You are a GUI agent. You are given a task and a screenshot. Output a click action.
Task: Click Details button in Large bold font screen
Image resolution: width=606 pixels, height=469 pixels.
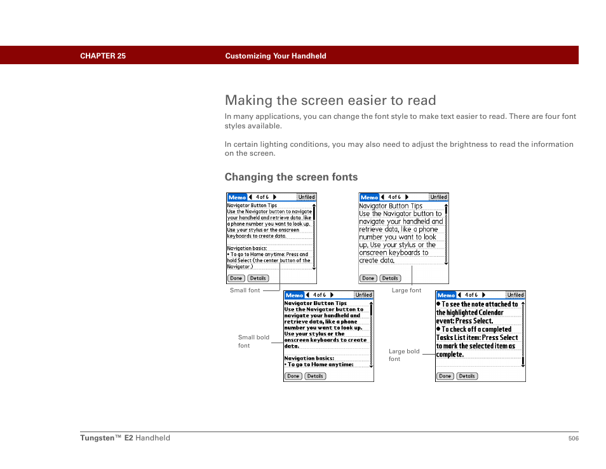coord(467,376)
